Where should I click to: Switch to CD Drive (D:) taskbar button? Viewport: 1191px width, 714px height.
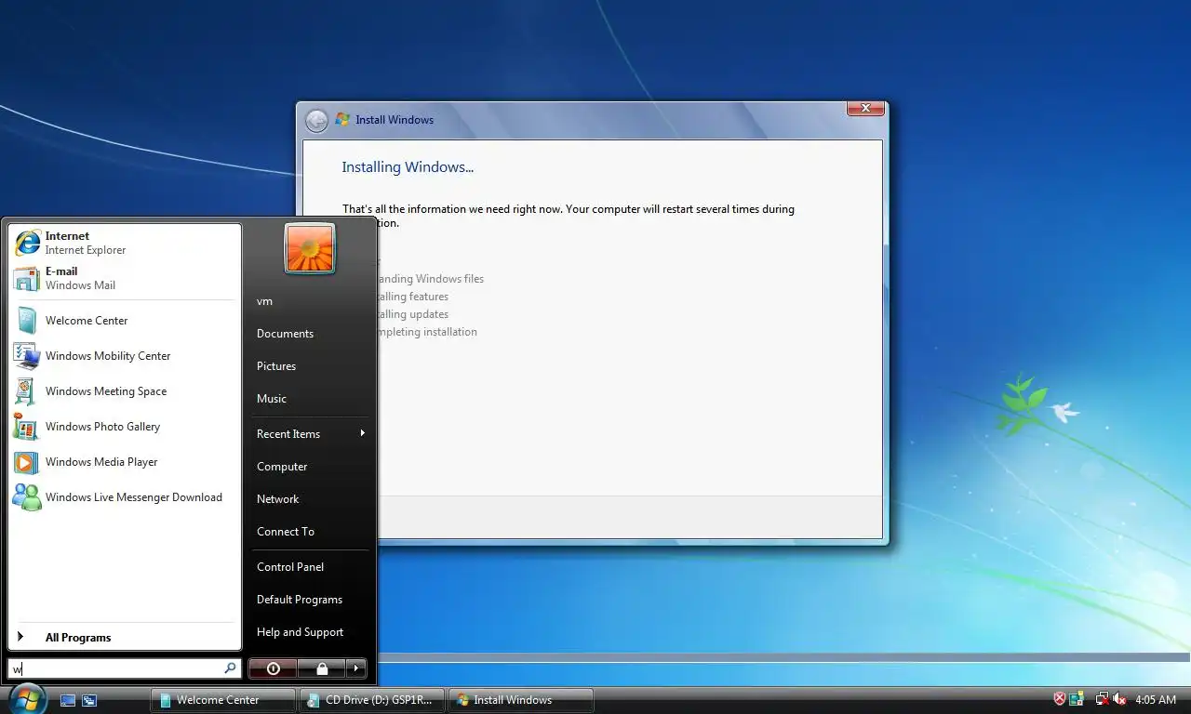point(371,700)
